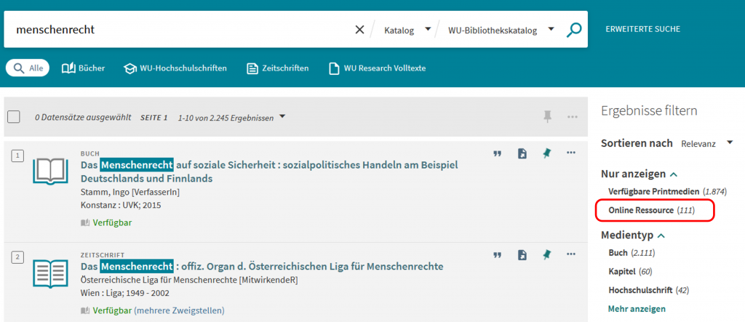This screenshot has width=745, height=322.
Task: Click export icon for first result
Action: point(522,153)
